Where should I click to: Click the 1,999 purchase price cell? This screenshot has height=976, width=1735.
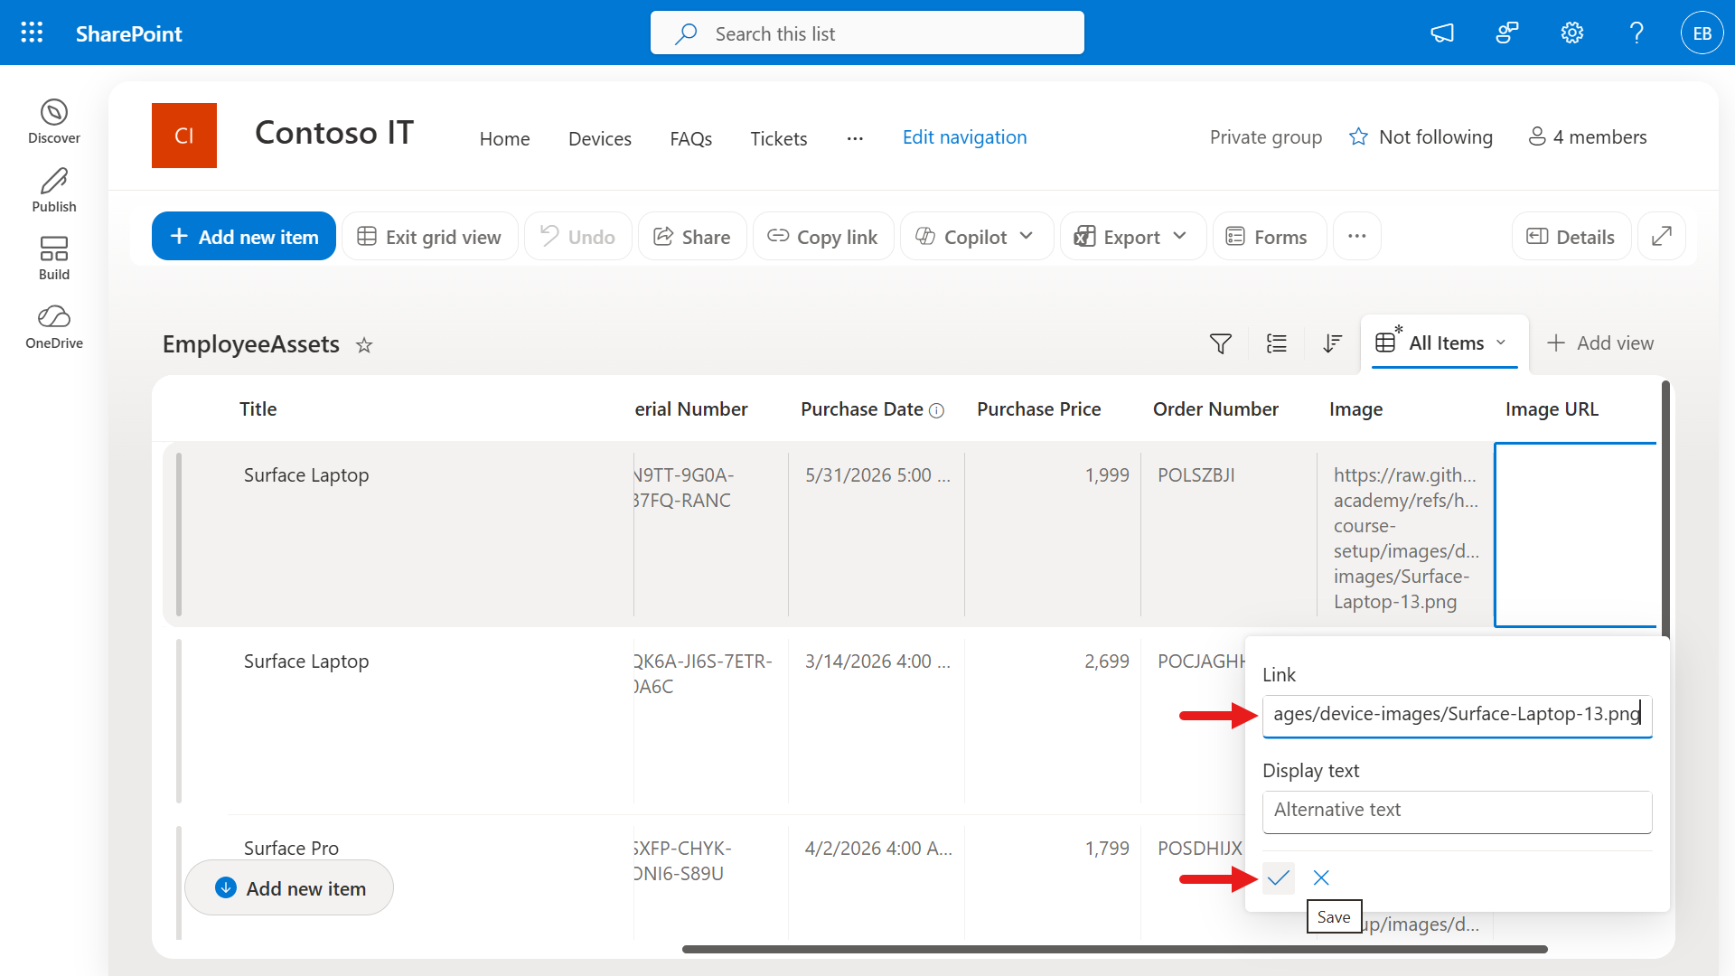(x=1052, y=534)
